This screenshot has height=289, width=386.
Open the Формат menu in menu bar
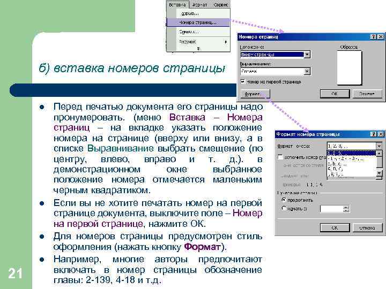click(199, 4)
